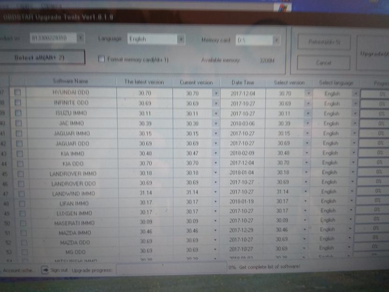Viewport: 389px width, 292px height.
Task: Click the Current version column header
Action: (196, 82)
